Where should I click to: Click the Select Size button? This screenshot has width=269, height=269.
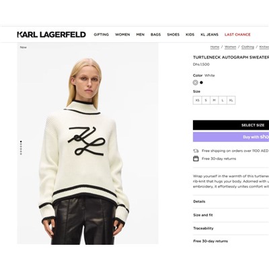(231, 125)
